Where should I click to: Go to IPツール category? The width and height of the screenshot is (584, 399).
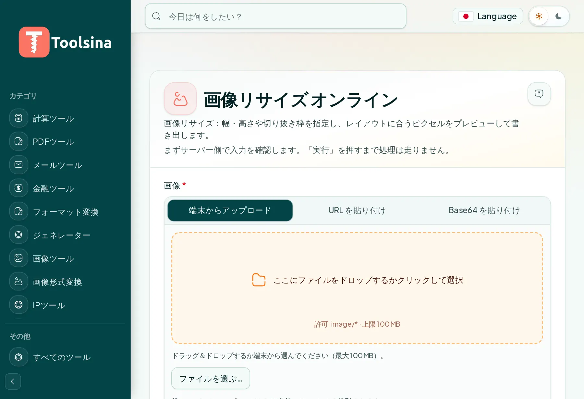tap(49, 305)
